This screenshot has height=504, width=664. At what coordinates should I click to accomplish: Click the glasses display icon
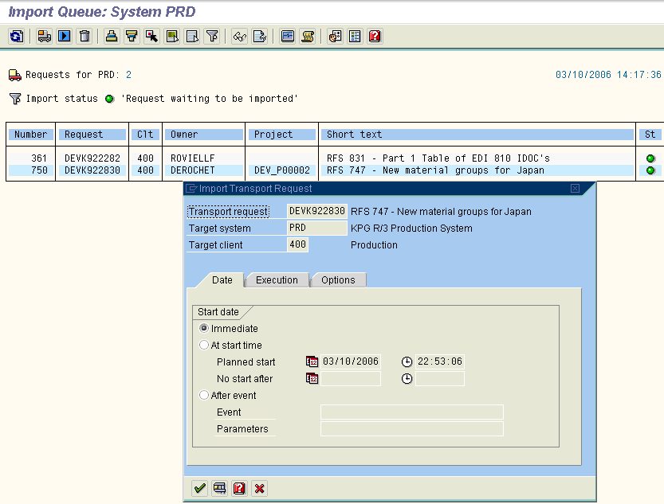click(239, 37)
